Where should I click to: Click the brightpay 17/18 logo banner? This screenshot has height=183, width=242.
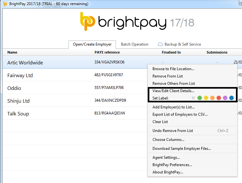137,22
